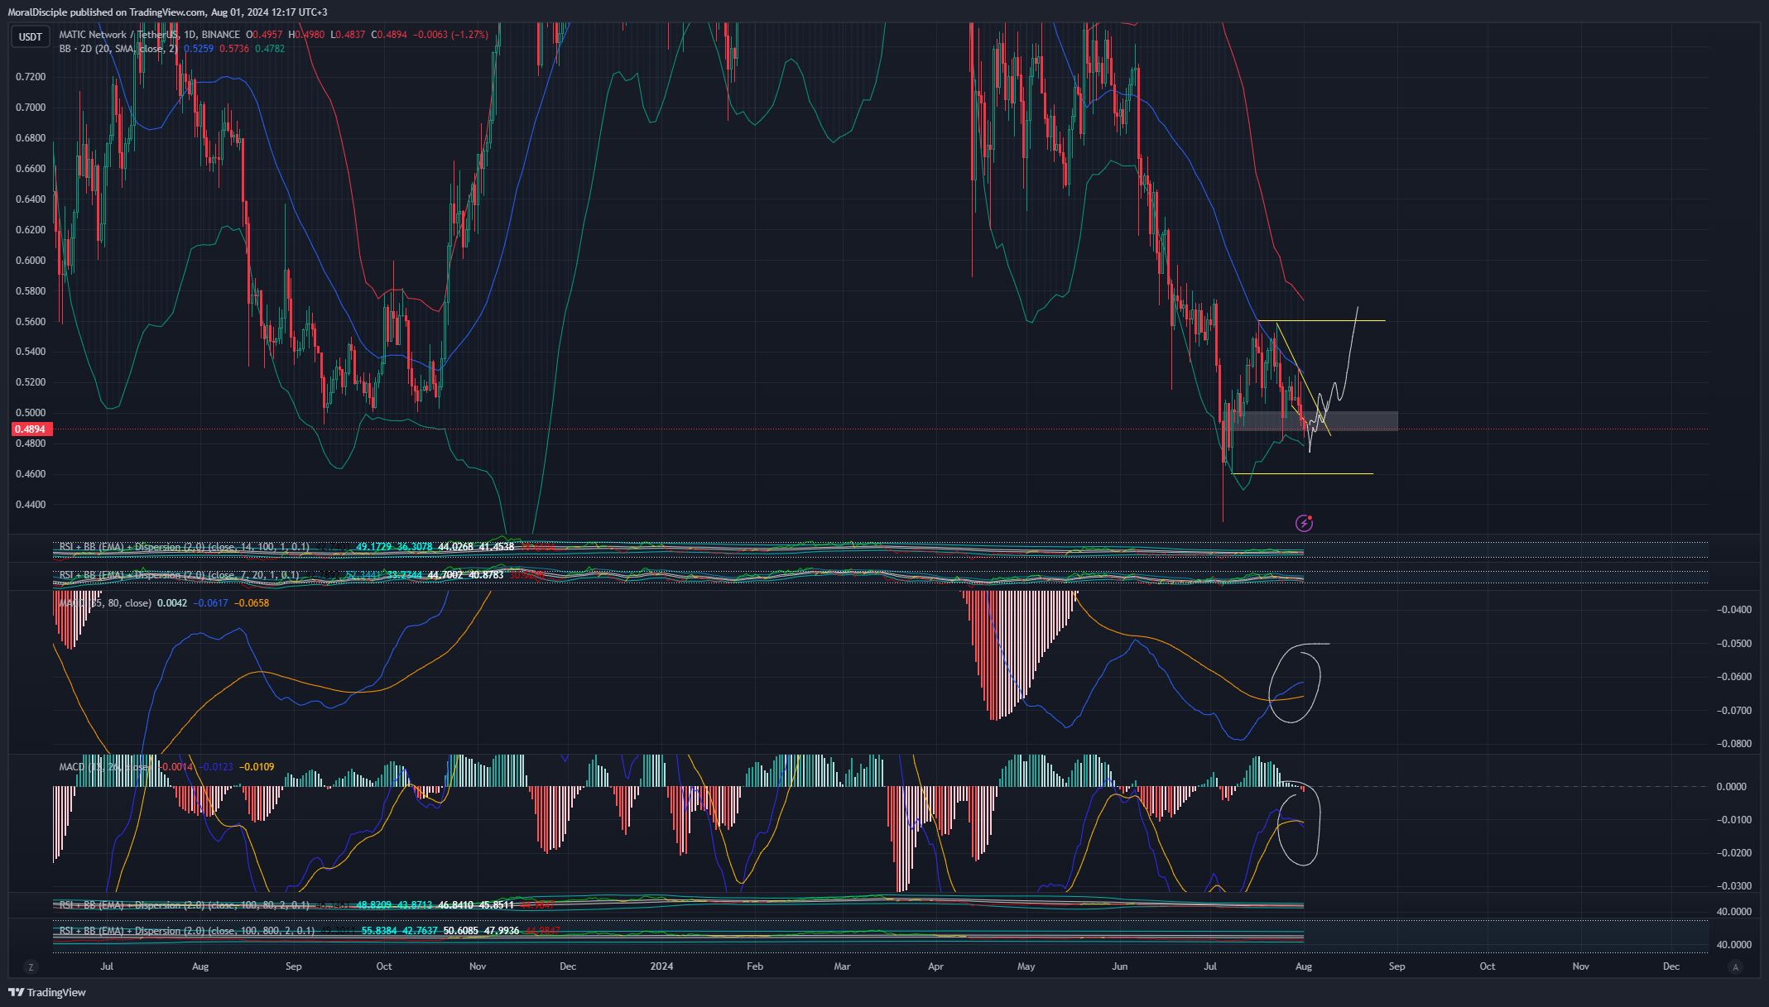Click the orange MACD signal value -0.0658
1769x1007 pixels.
252,603
